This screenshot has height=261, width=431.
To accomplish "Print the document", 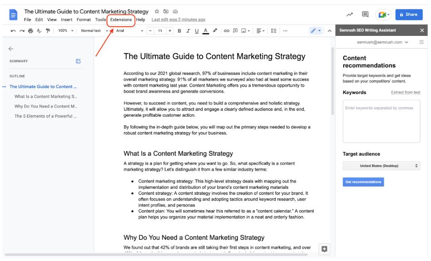I will 30,31.
